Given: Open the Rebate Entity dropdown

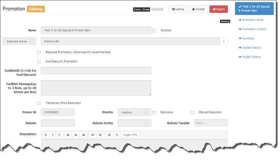Looking at the screenshot, I should click(x=134, y=123).
